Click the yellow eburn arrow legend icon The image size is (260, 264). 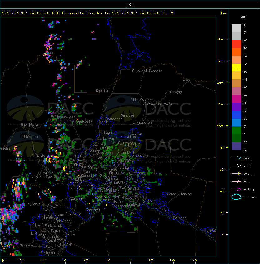click(x=236, y=173)
